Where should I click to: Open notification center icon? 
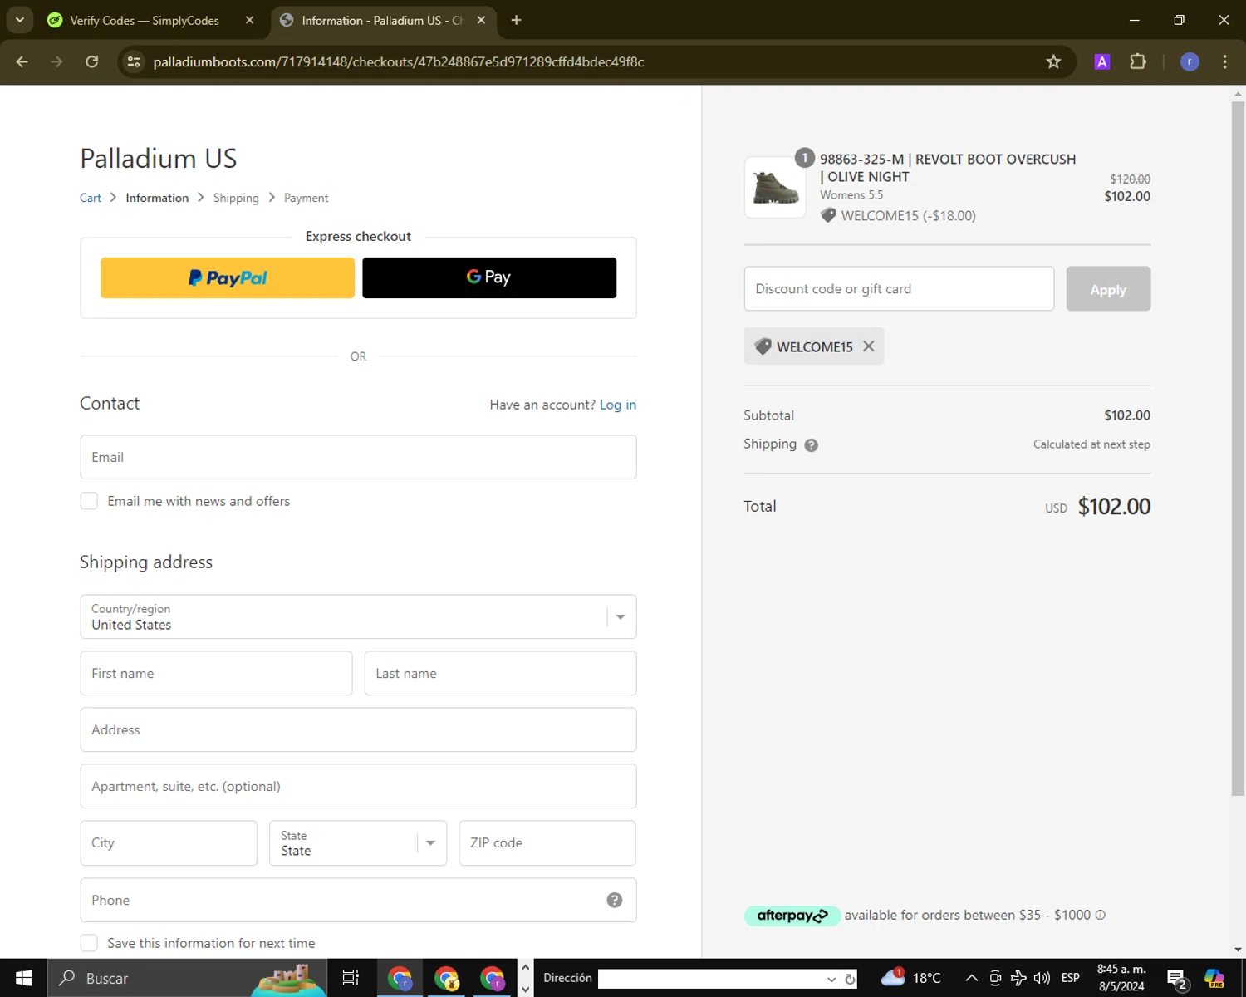click(1177, 979)
